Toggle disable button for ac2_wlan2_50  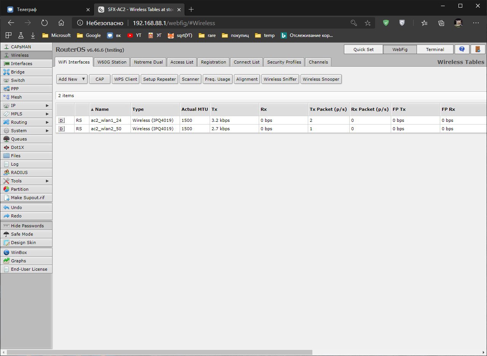(62, 129)
